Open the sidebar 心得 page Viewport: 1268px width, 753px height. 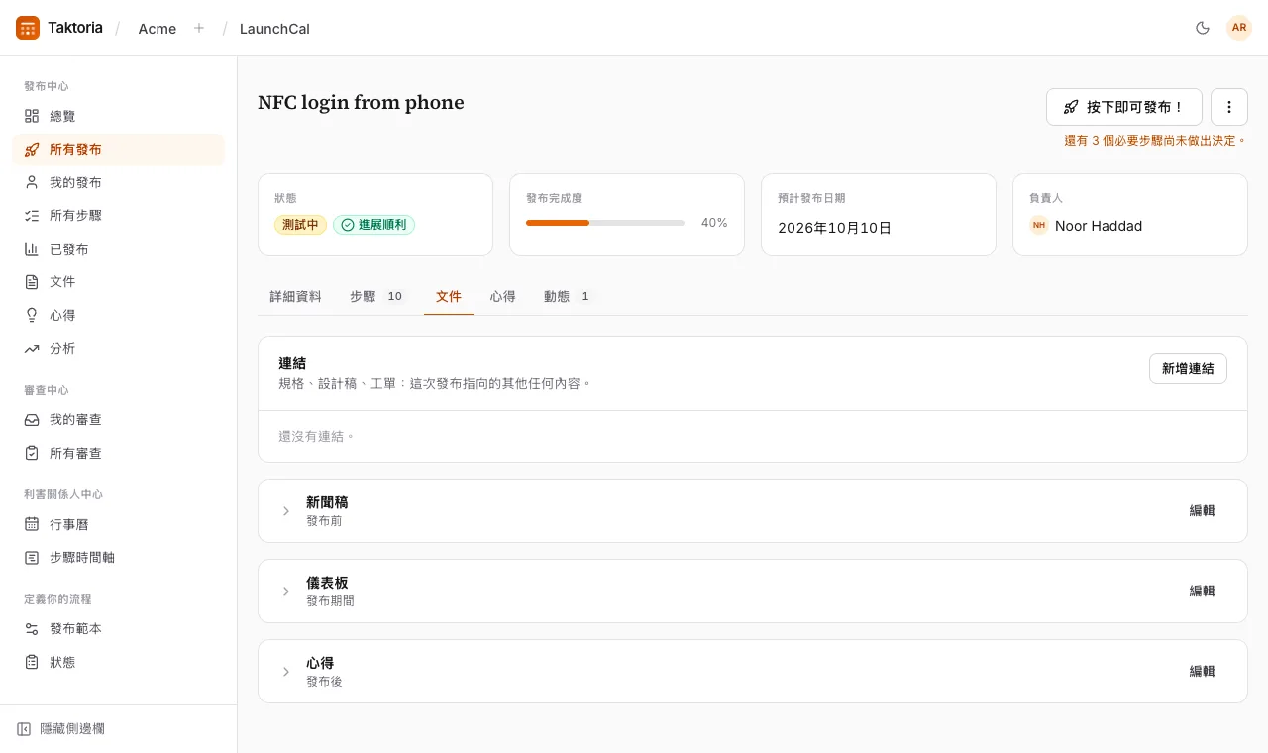[119, 315]
